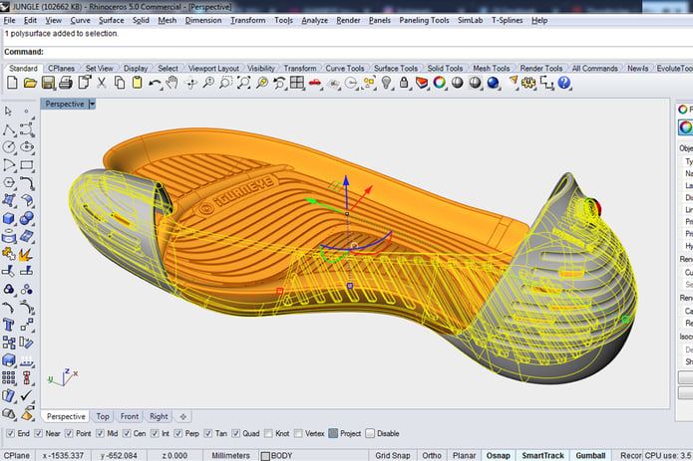Toggle the Project osnap checkbox
The width and height of the screenshot is (693, 461).
tap(333, 434)
